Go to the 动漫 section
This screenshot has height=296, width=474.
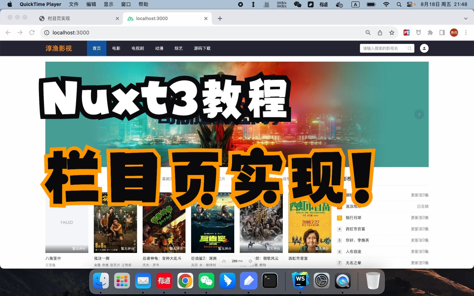(159, 48)
